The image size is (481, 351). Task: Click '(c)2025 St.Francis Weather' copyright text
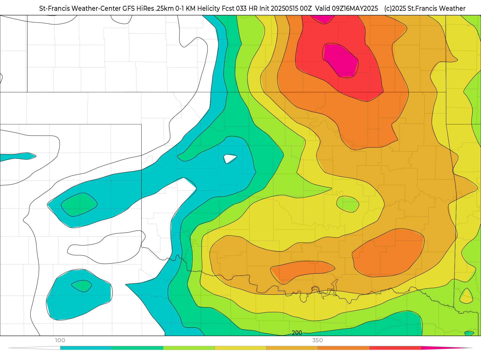coord(425,9)
